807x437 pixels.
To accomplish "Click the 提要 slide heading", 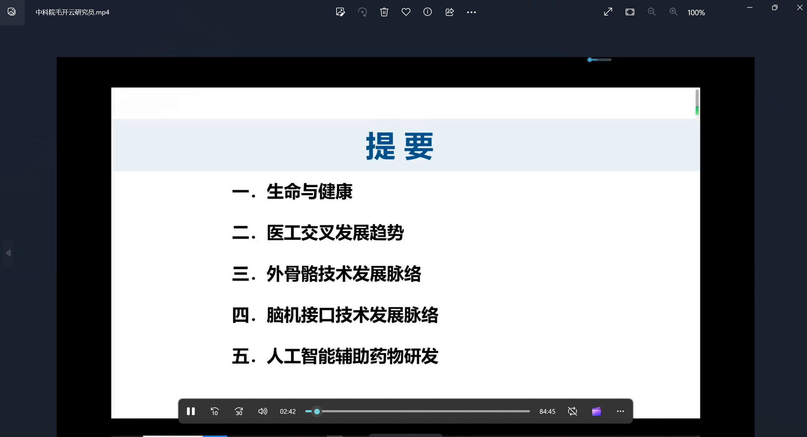I will pyautogui.click(x=400, y=146).
